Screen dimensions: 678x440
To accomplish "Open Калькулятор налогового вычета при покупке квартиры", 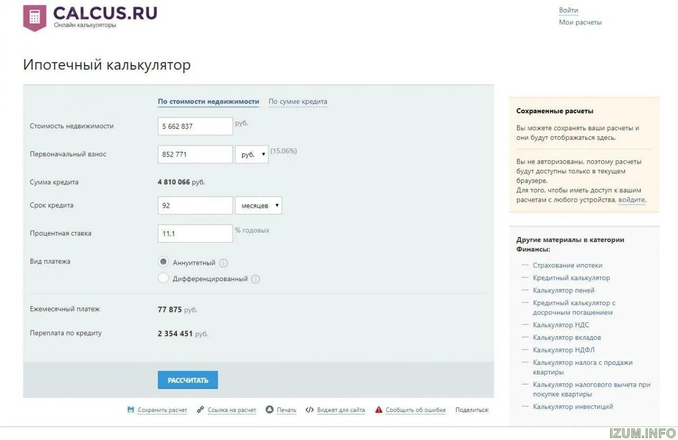I will (592, 390).
